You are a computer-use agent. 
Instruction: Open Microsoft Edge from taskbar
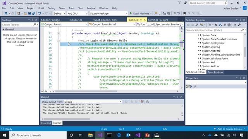pyautogui.click(x=119, y=135)
